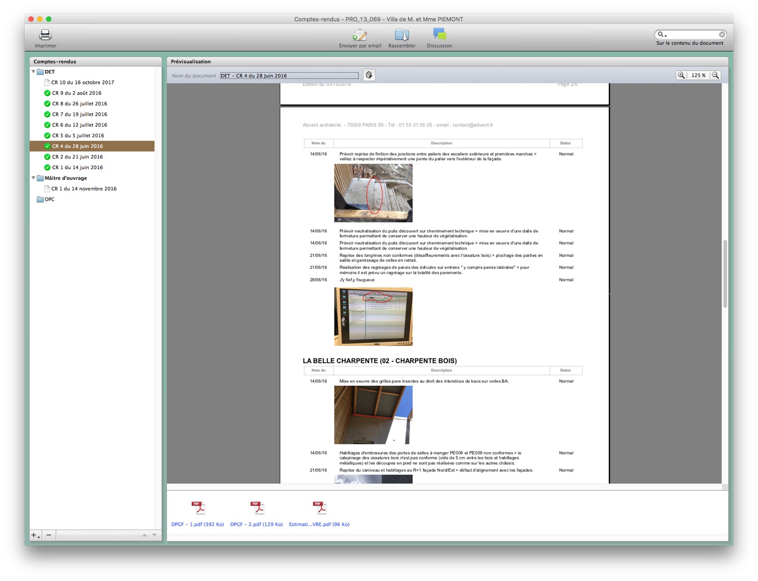Click document icon of CR 1 novembre
Viewport: 758px width, 581px height.
pyautogui.click(x=47, y=189)
